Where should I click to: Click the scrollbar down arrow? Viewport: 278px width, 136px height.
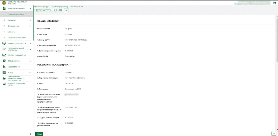(x=277, y=129)
